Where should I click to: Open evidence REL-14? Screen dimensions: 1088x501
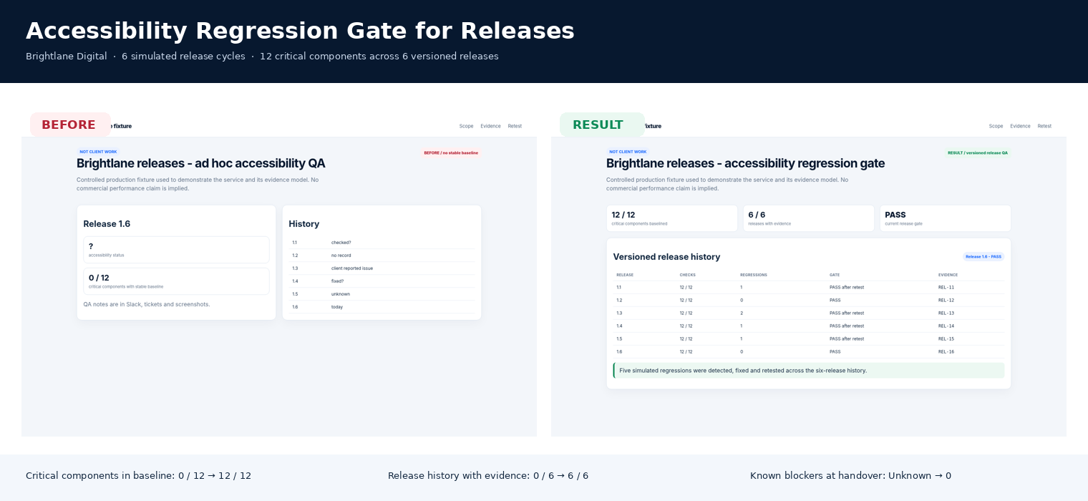pos(946,326)
